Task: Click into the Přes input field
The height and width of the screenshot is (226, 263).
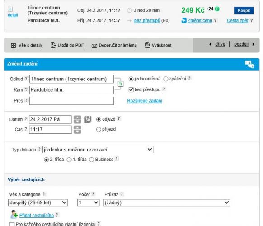Action: click(71, 101)
